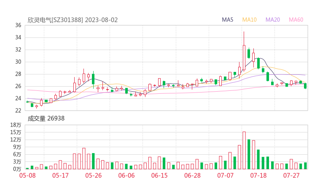Click the 06-28 date axis label
Image resolution: width=312 pixels, height=185 pixels.
click(x=192, y=175)
